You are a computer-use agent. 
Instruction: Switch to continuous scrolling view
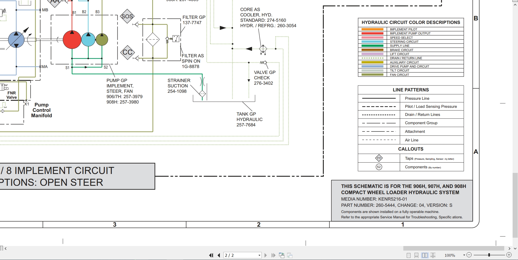click(417, 255)
